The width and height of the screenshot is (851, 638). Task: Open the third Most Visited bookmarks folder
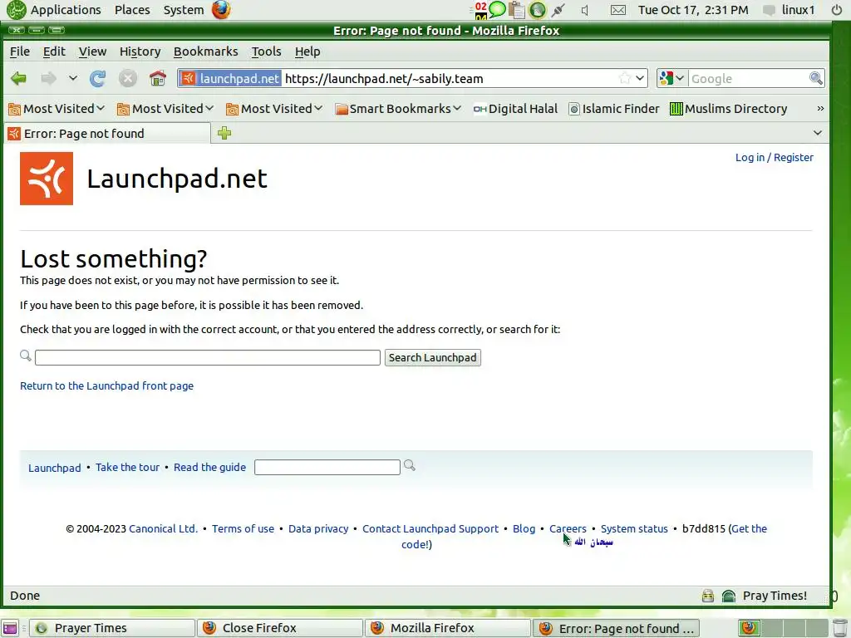click(274, 109)
